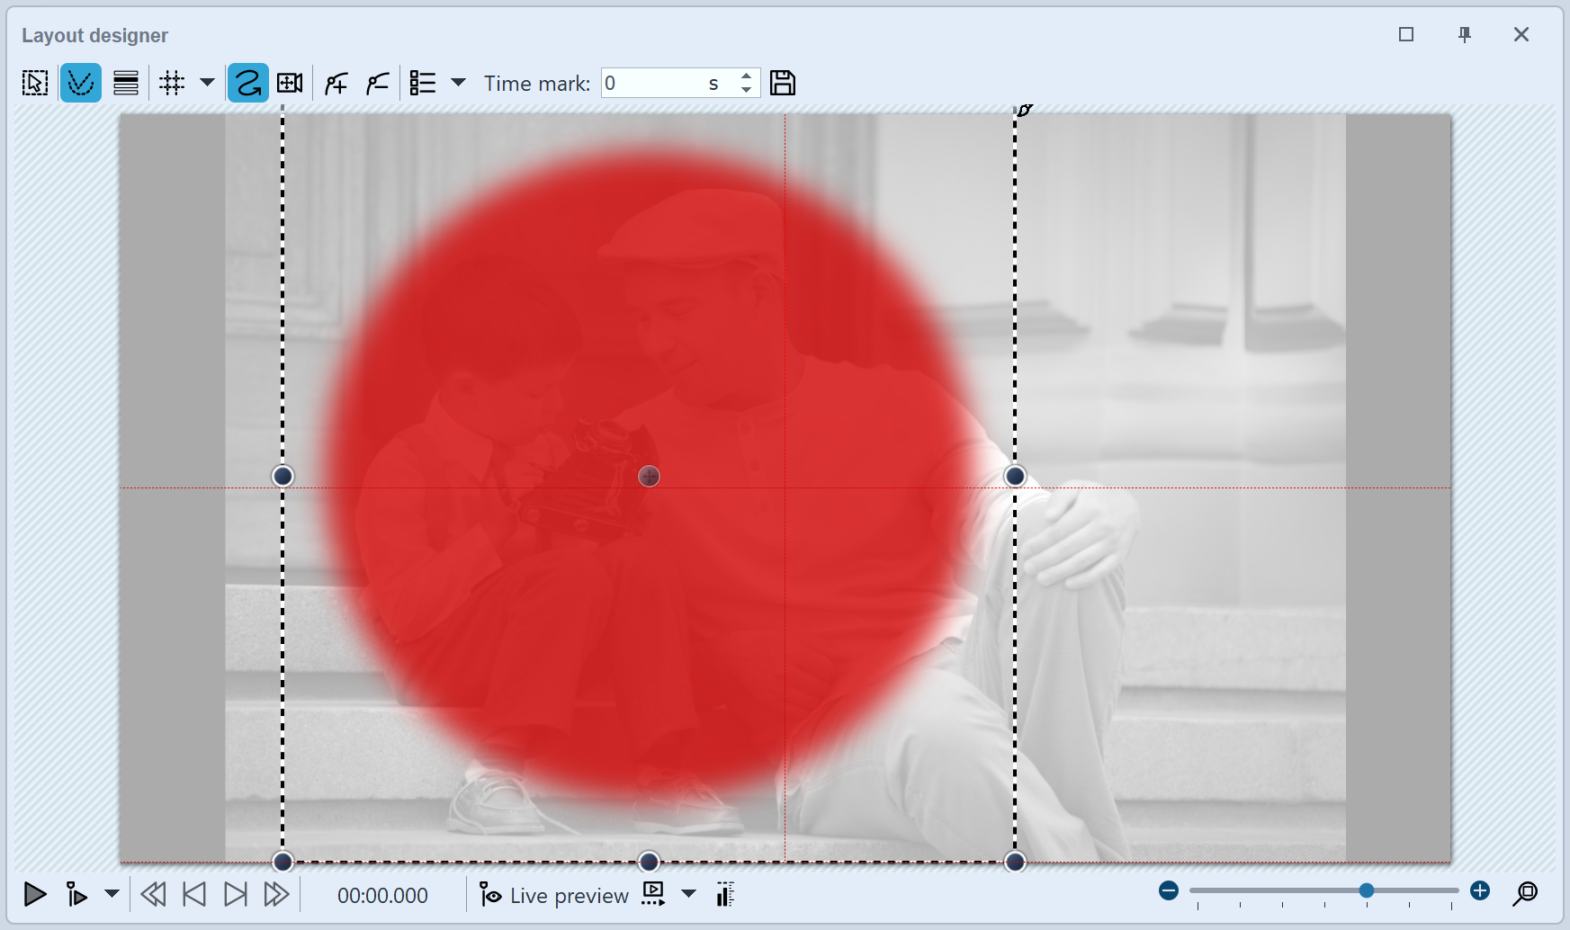Screen dimensions: 1570x930
Task: Remove a curve point
Action: click(x=377, y=82)
